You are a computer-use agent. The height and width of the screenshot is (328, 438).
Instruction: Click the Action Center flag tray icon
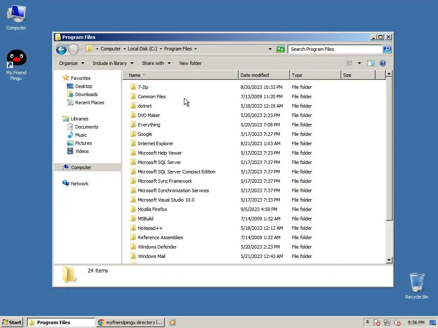[376, 323]
